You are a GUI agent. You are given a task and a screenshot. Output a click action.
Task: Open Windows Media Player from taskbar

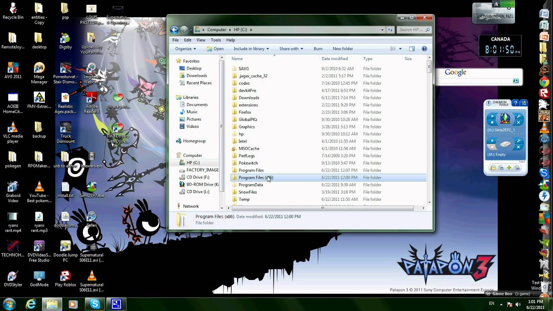tap(73, 304)
